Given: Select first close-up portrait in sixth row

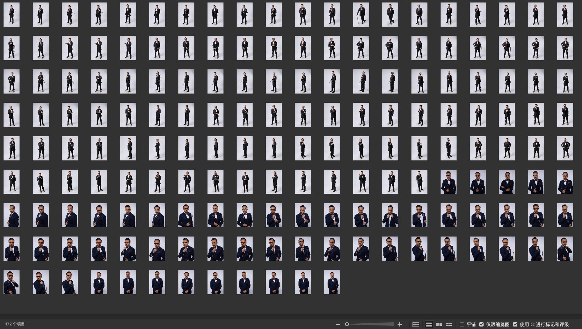Looking at the screenshot, I should click(x=448, y=182).
